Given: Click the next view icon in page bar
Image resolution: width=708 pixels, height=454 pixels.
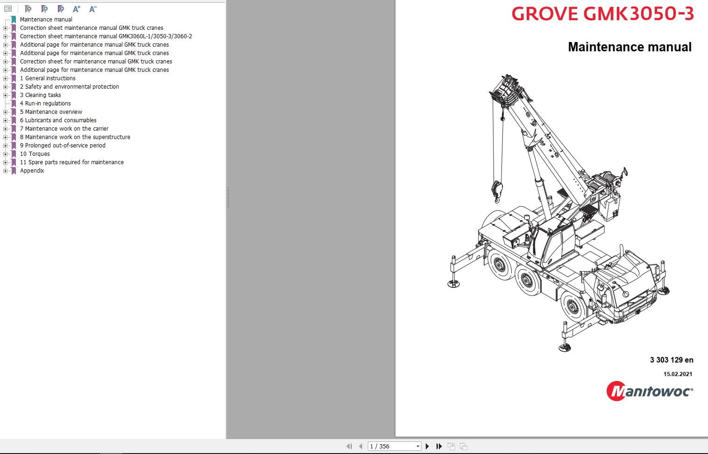Looking at the screenshot, I should click(464, 447).
